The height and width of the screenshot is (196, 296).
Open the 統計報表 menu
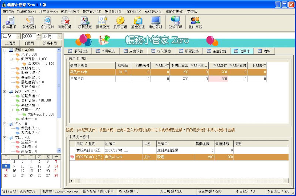70,11
